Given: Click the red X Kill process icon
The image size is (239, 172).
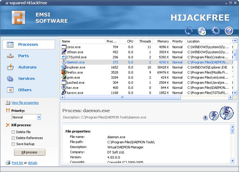Looking at the screenshot, I should (x=8, y=125).
